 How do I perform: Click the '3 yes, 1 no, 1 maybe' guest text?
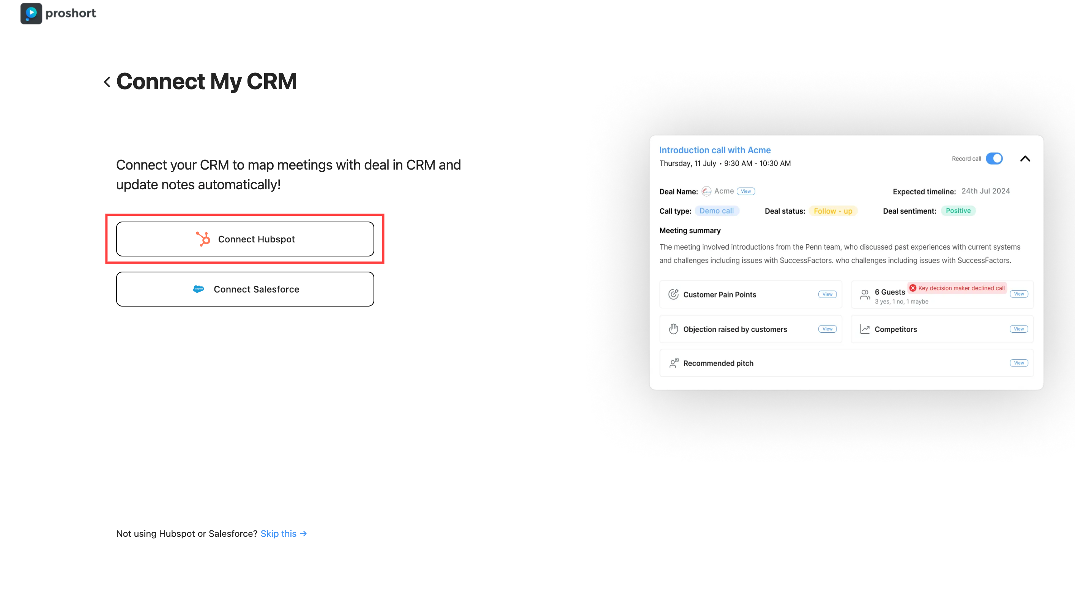click(902, 302)
